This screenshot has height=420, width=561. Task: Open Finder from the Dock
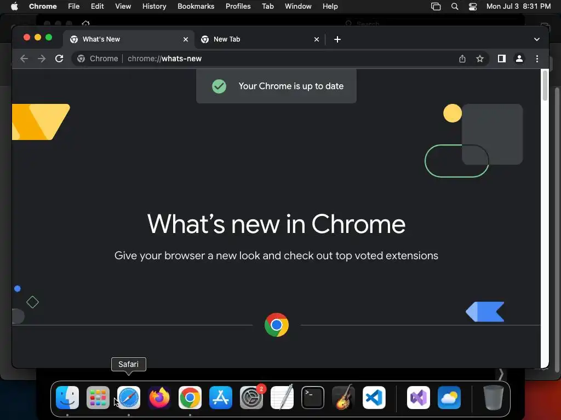coord(67,398)
